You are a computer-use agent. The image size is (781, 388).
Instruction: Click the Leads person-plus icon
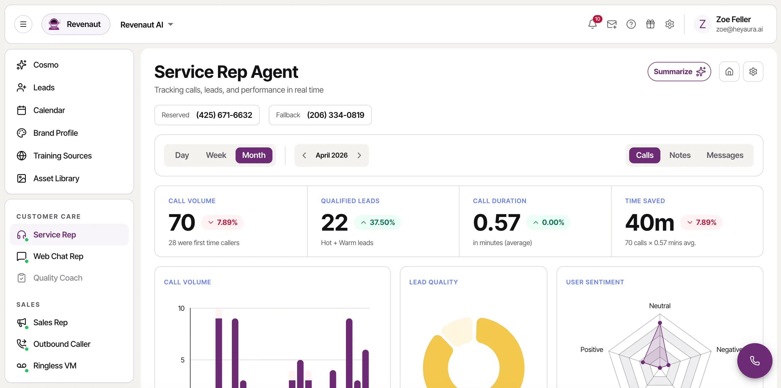point(22,87)
